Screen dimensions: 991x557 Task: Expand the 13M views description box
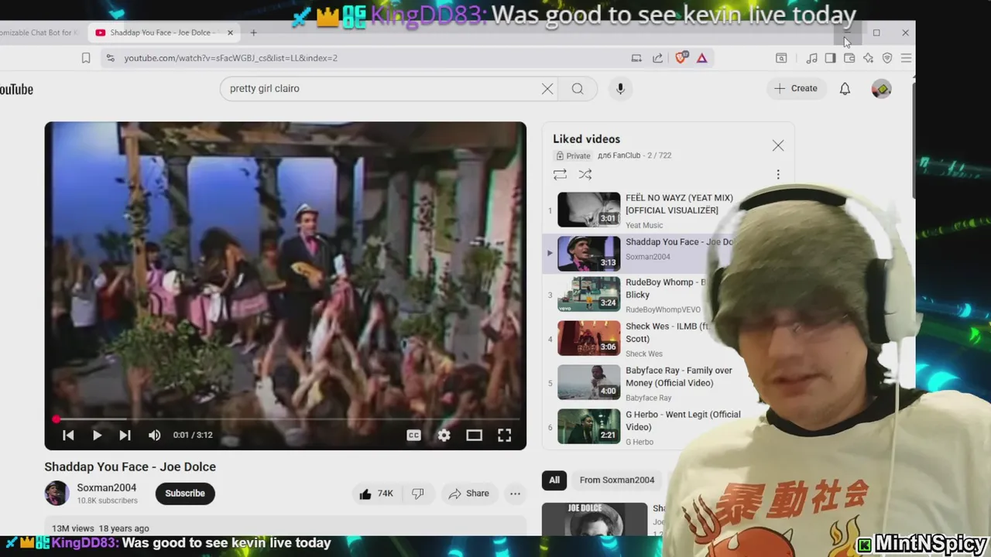(x=285, y=527)
